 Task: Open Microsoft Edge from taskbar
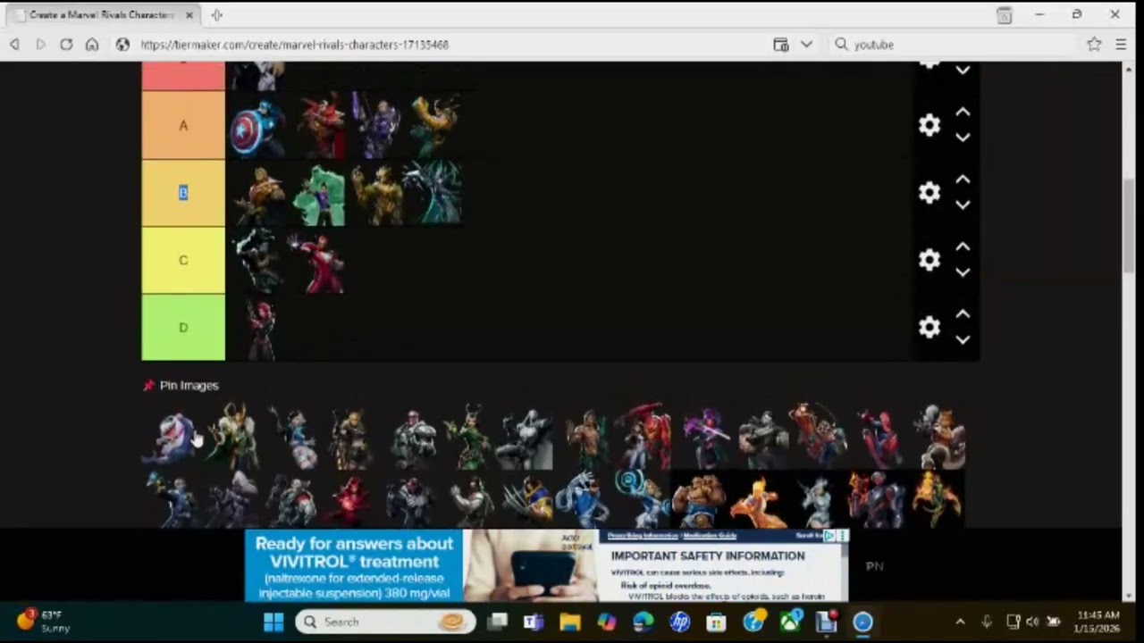coord(643,622)
